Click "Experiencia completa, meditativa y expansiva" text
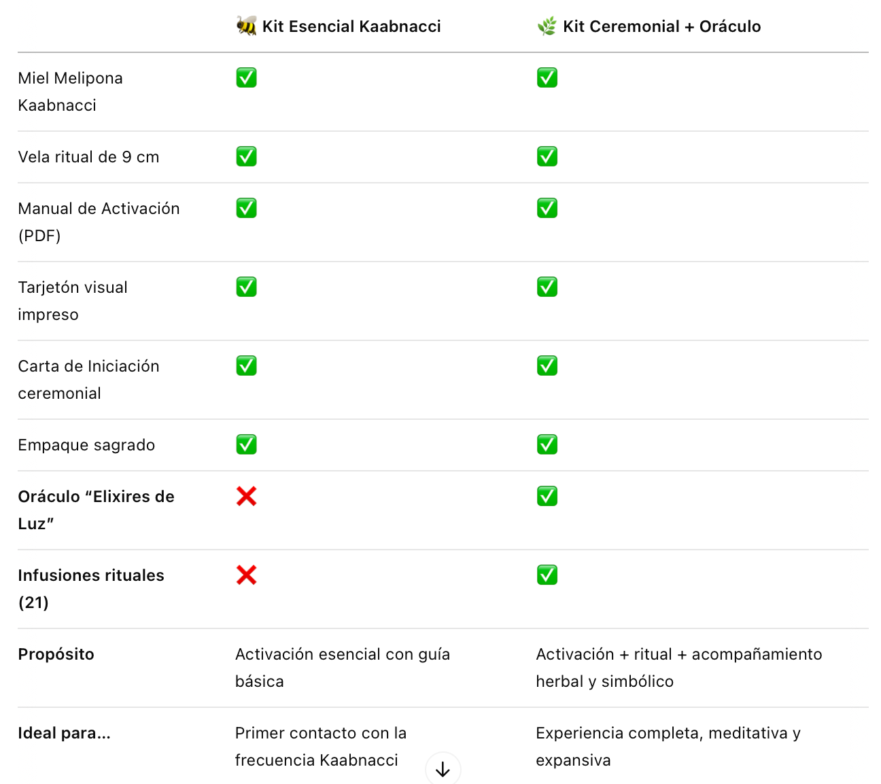 click(668, 746)
